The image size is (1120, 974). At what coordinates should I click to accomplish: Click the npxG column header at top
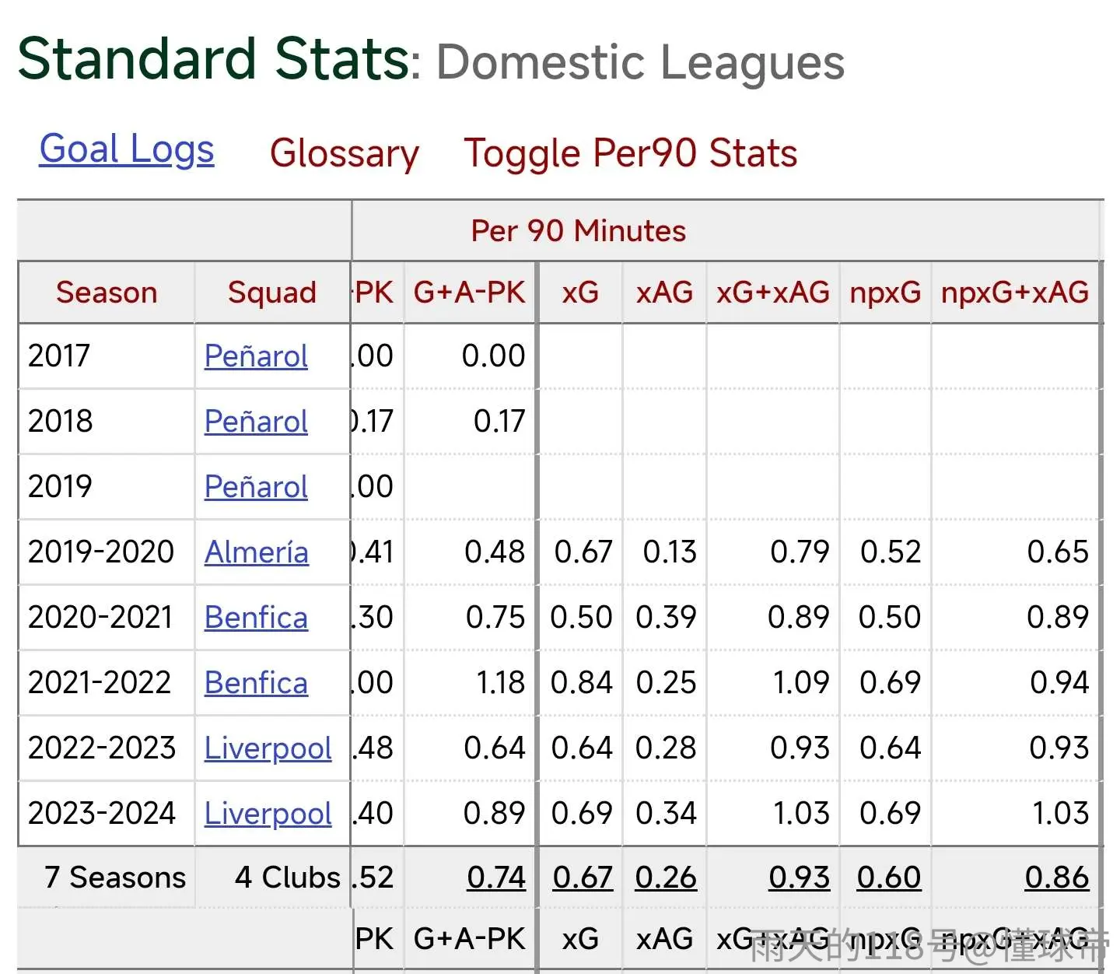[885, 293]
